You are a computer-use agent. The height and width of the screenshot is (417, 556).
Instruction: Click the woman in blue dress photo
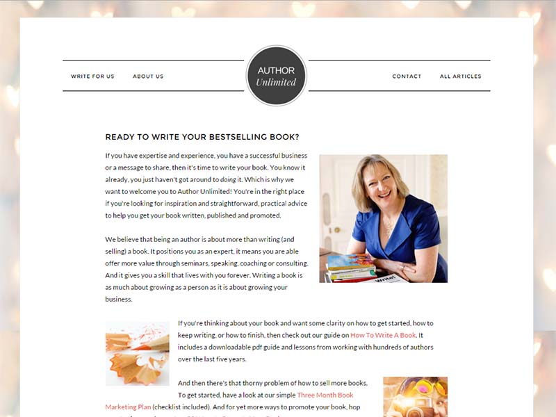coord(384,218)
